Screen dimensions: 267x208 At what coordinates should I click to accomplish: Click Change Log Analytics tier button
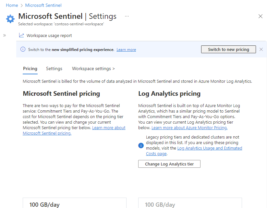point(169,164)
